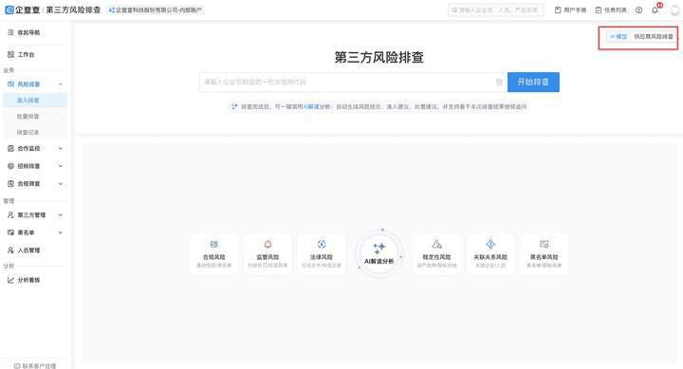Viewport: 683px width, 369px height.
Task: Click the 黑名单风险 card
Action: (x=545, y=253)
